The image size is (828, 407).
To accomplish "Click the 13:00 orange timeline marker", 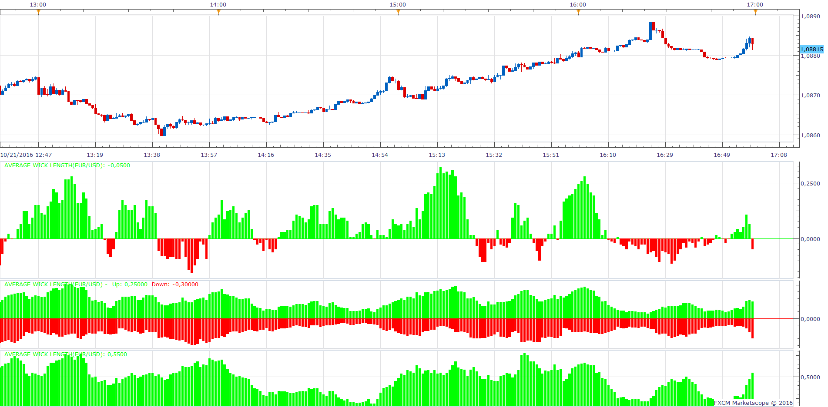I will (x=38, y=12).
